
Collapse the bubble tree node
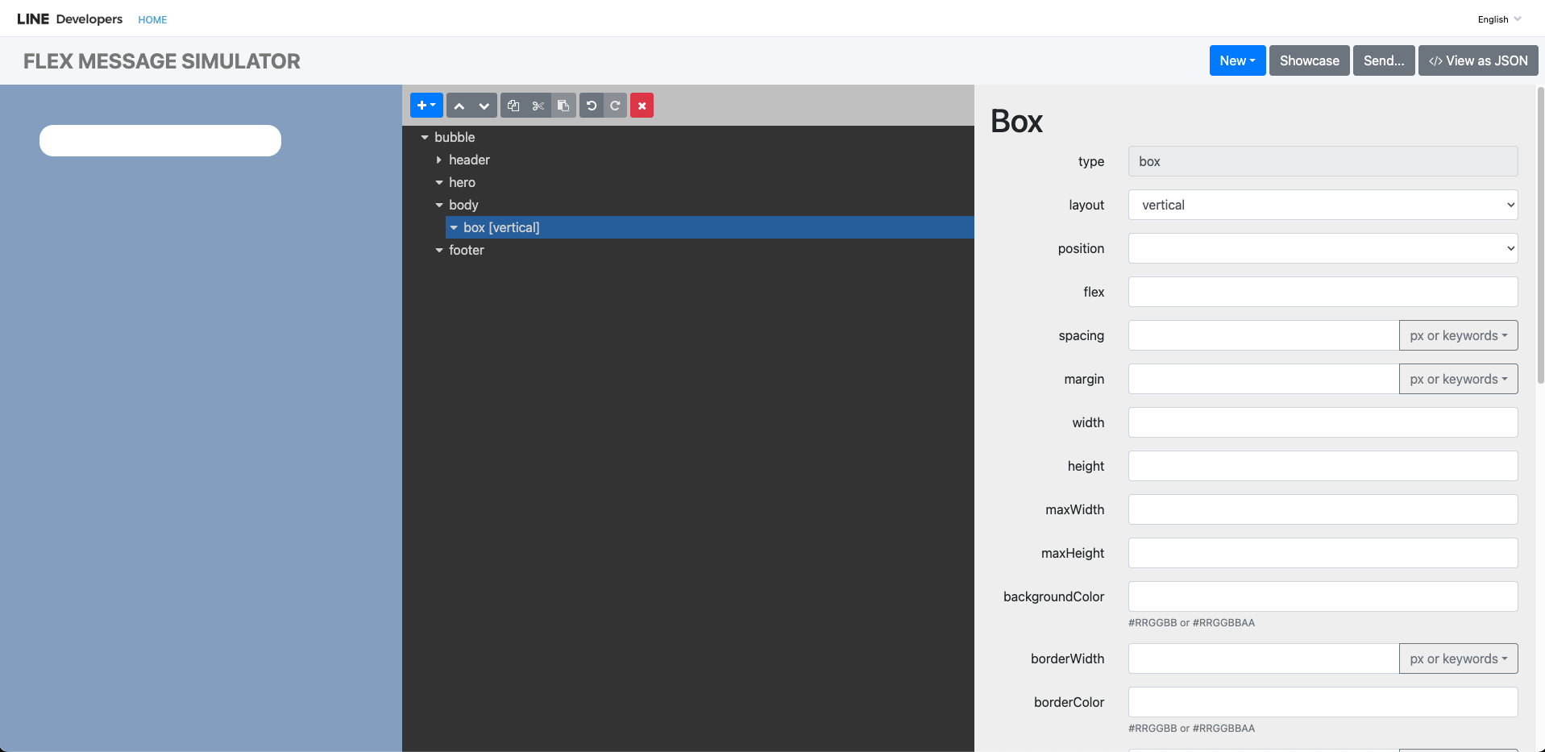point(425,138)
